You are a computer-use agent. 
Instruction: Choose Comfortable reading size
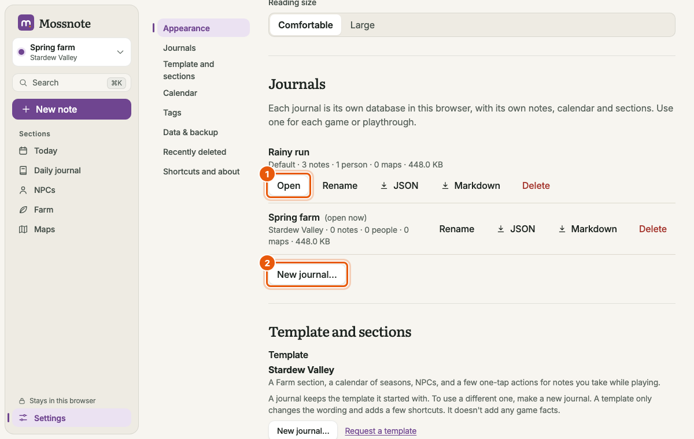pyautogui.click(x=305, y=25)
